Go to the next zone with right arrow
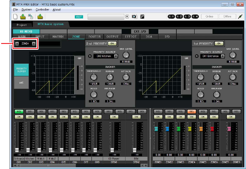The width and height of the screenshot is (246, 169). point(34,44)
